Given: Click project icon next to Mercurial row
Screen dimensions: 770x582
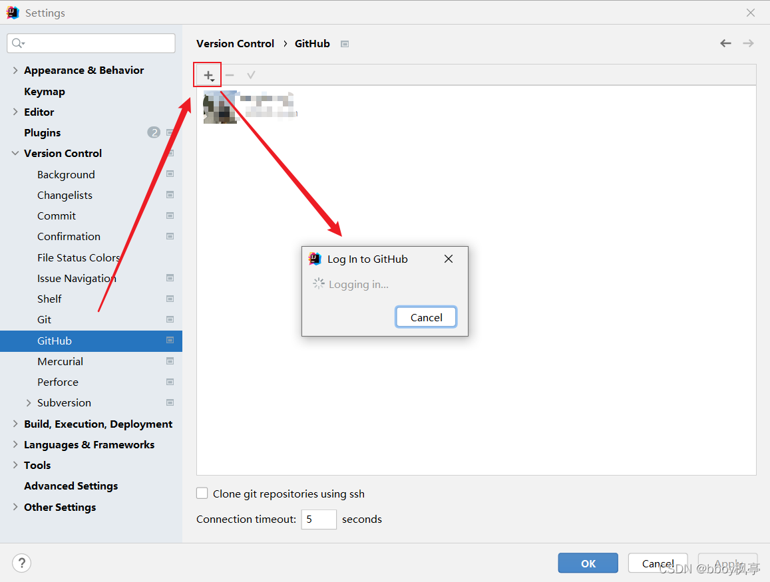Looking at the screenshot, I should (x=170, y=361).
